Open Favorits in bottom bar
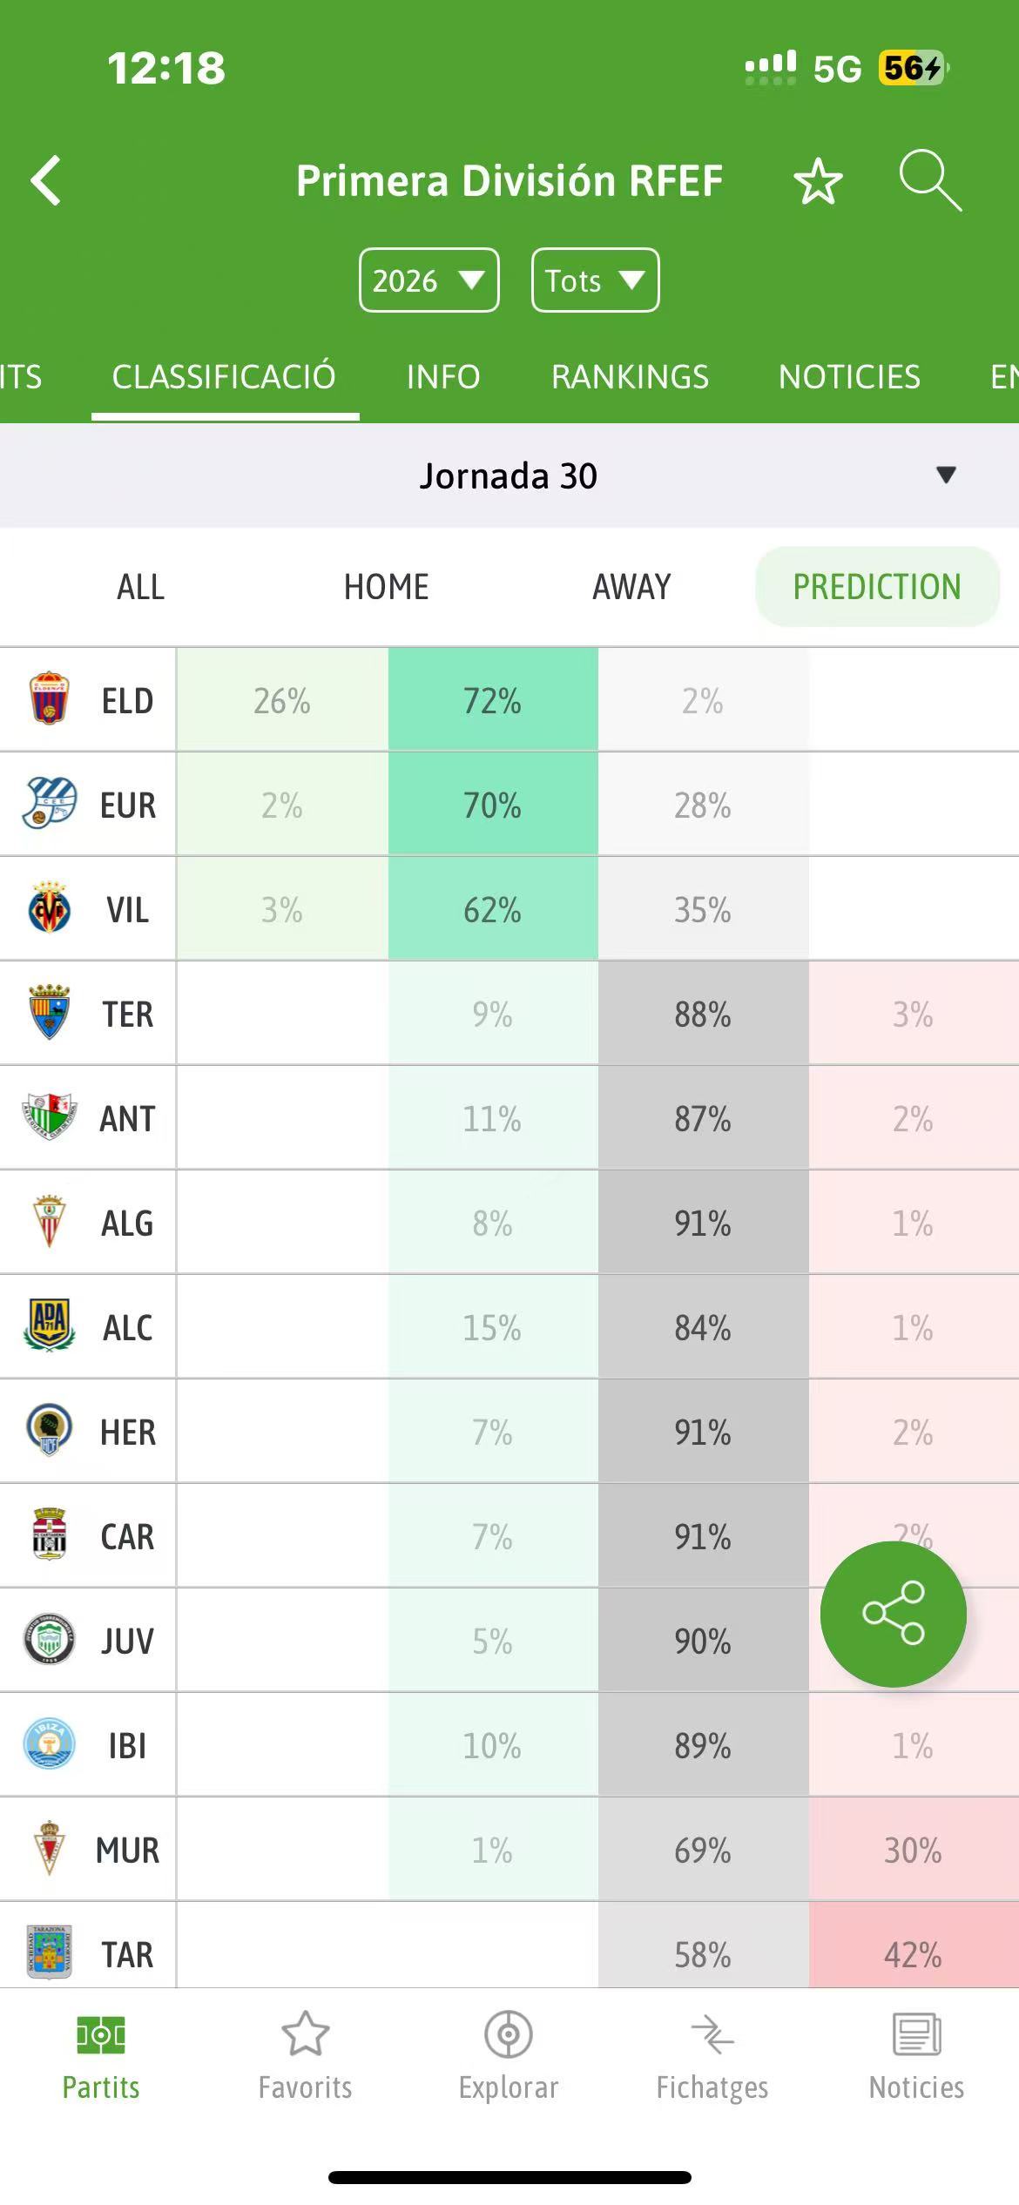Image resolution: width=1019 pixels, height=2205 pixels. 305,2055
